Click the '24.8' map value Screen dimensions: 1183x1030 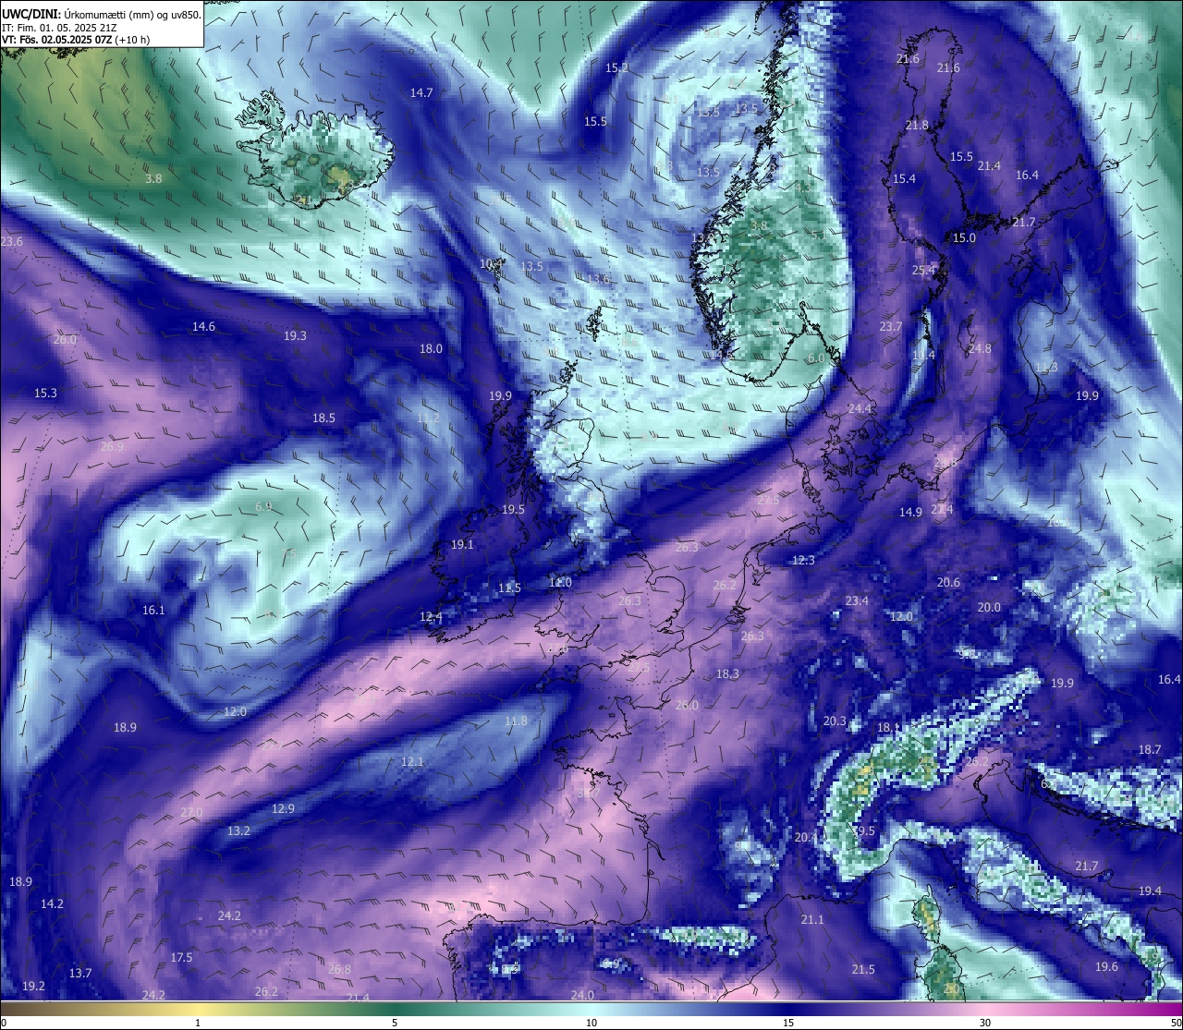[x=980, y=349]
